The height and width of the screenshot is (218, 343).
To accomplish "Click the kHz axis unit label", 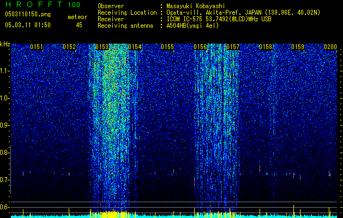I will click(5, 44).
